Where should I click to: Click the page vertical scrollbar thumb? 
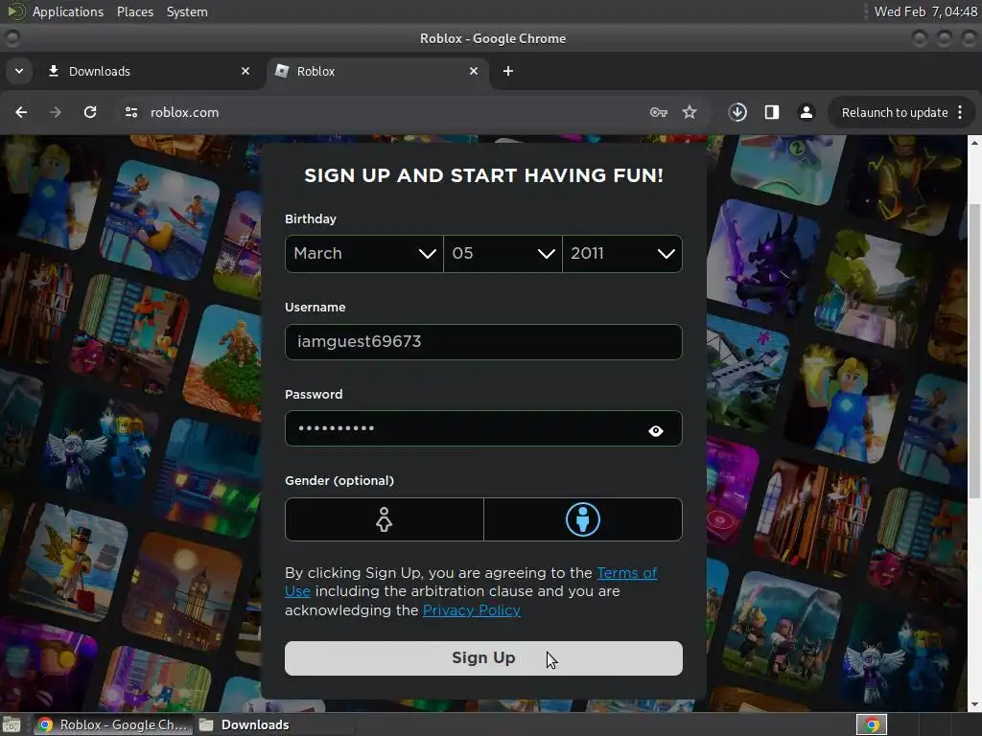pos(974,351)
